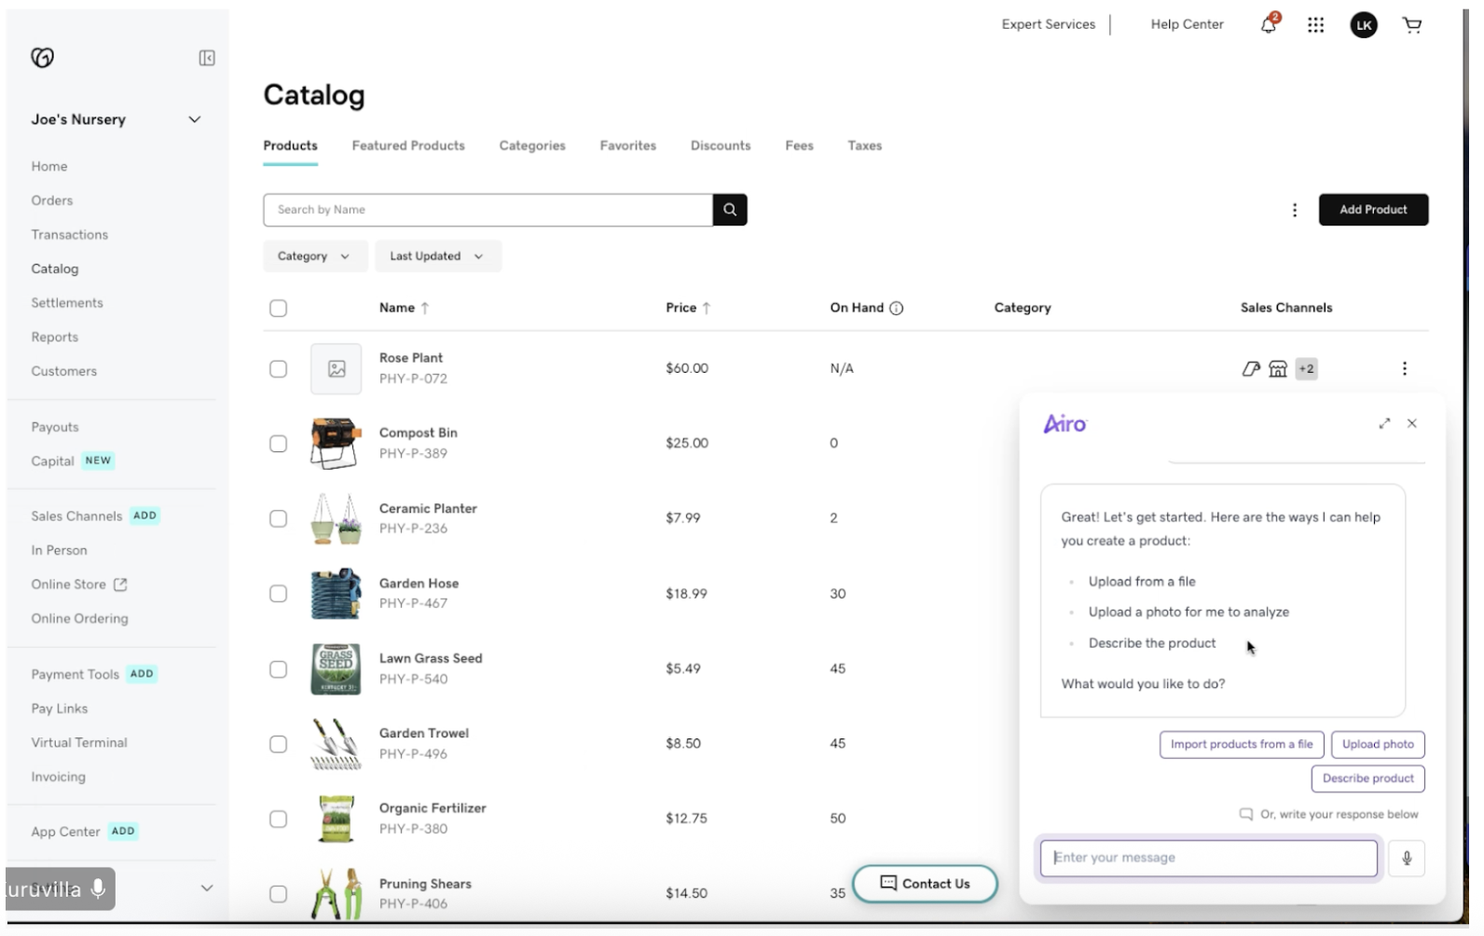Check the Organic Fertilizer row checkbox
The height and width of the screenshot is (936, 1484).
click(x=278, y=819)
